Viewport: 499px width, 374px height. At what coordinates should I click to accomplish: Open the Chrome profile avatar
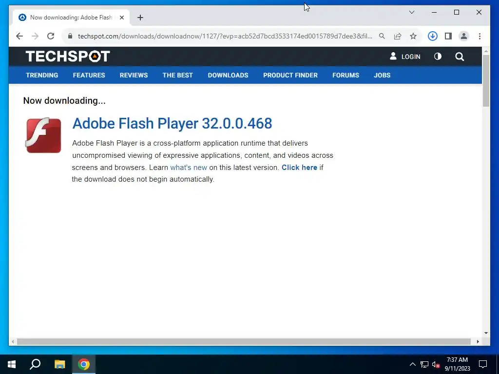point(464,36)
